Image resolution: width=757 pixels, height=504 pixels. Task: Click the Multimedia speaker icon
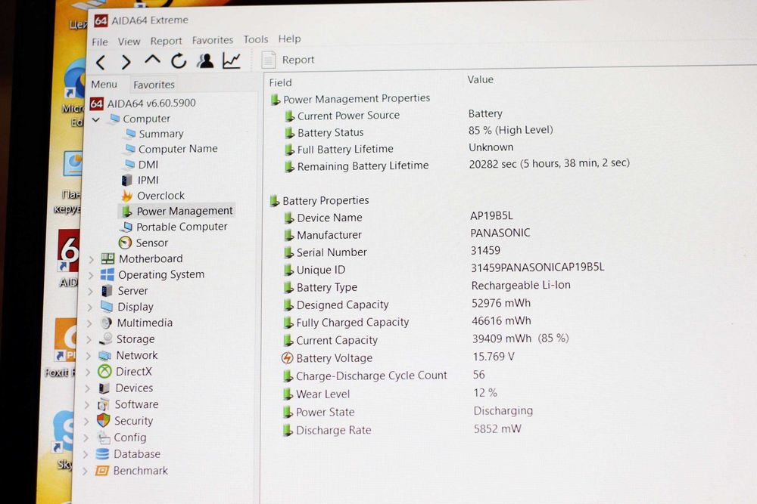click(x=106, y=323)
